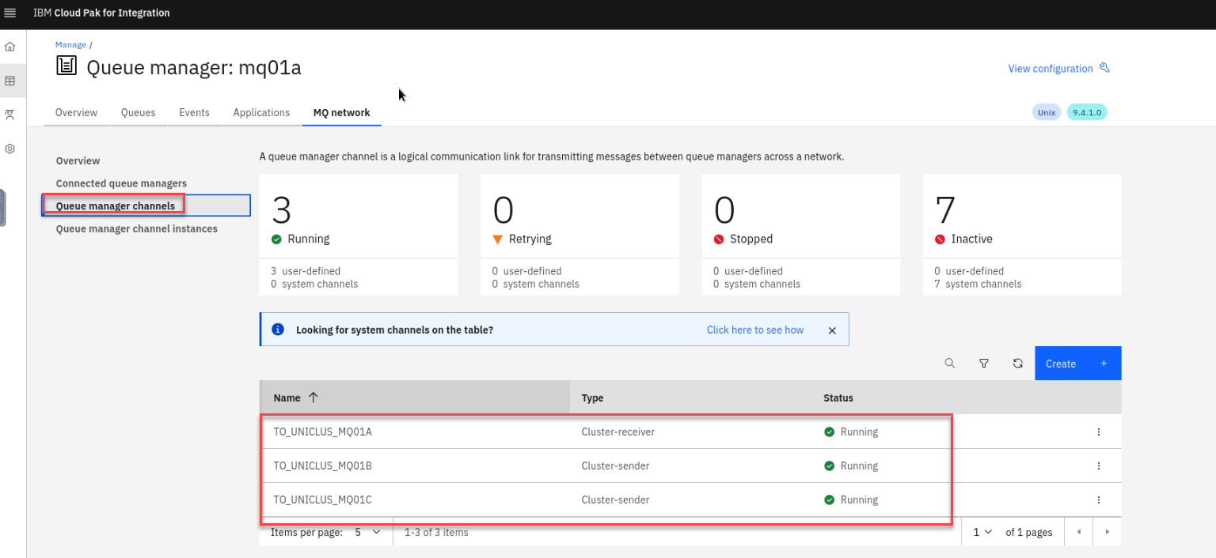Open overflow menu for TO_UNICLUS_MQ01A
Viewport: 1216px width, 558px height.
1099,432
